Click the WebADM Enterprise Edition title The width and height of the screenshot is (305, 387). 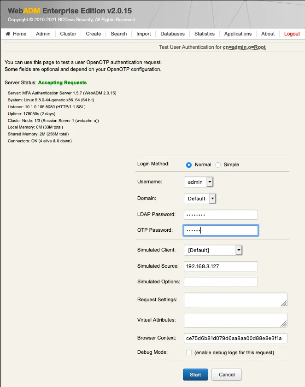pos(70,11)
